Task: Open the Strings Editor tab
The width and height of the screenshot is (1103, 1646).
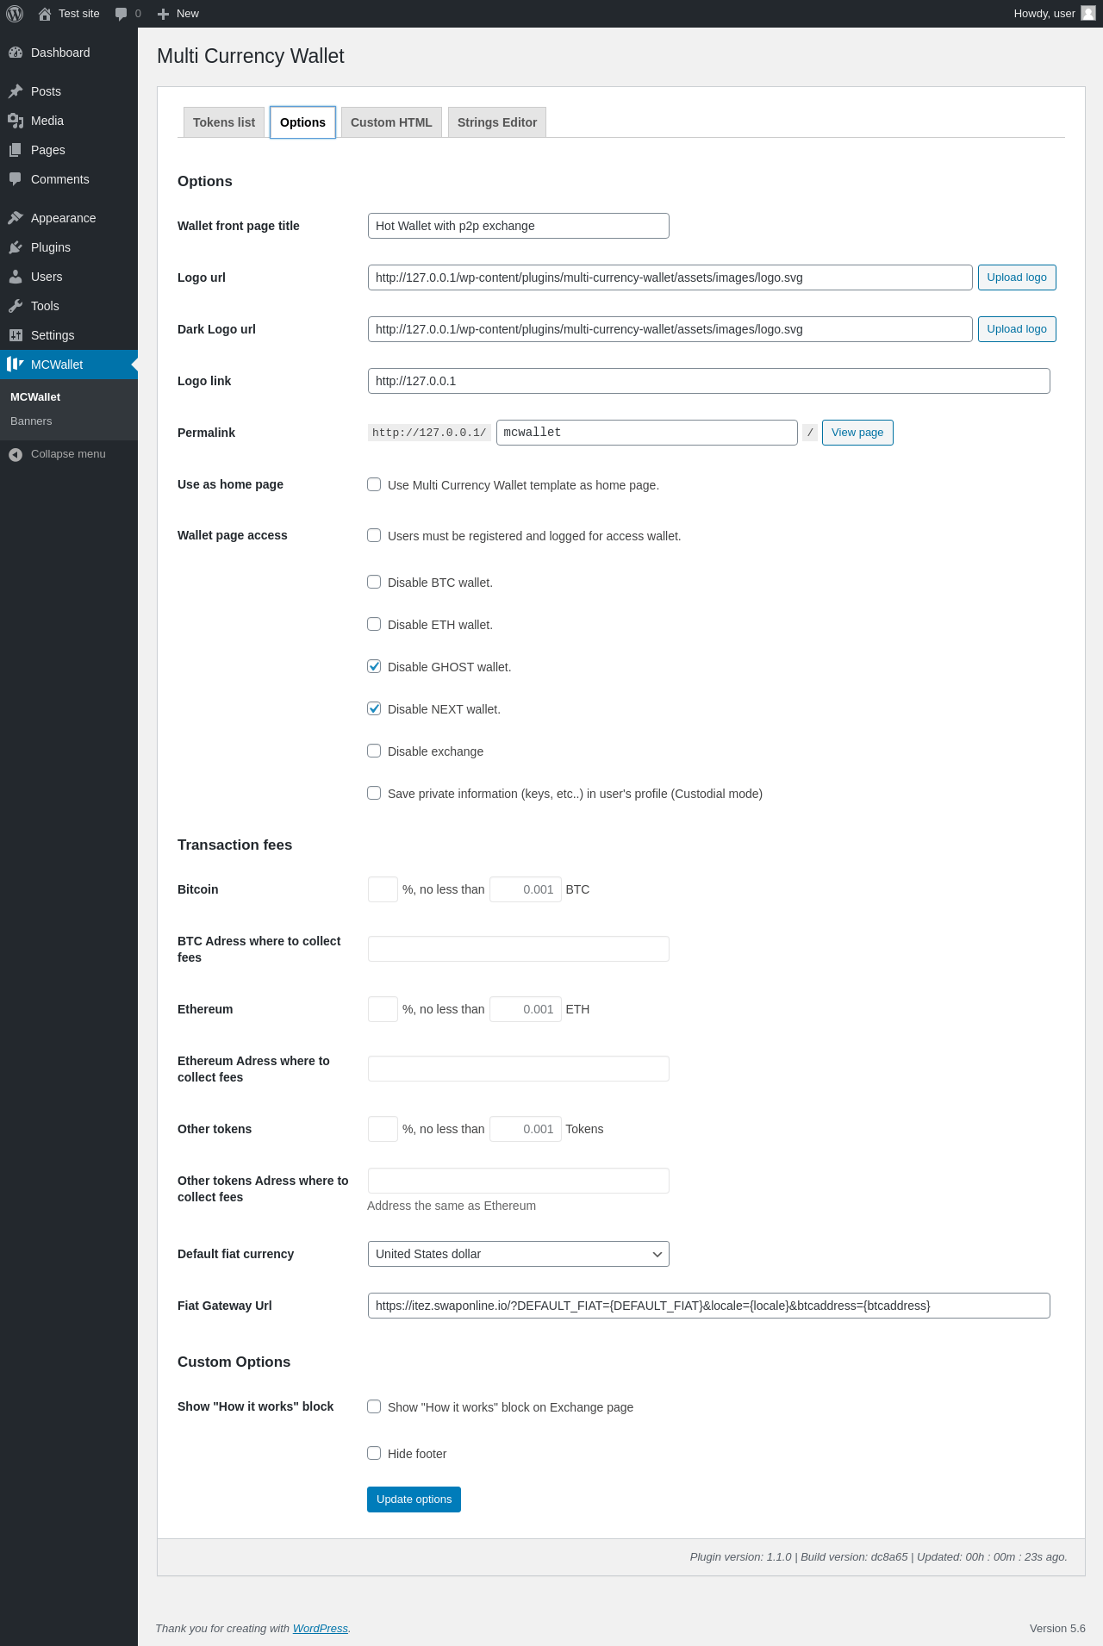Action: pyautogui.click(x=497, y=122)
